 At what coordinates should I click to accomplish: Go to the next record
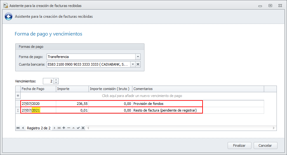54,128
